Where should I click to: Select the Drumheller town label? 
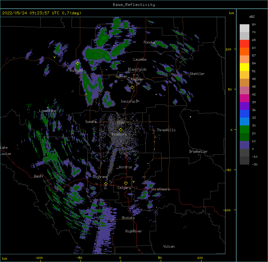[198, 152]
